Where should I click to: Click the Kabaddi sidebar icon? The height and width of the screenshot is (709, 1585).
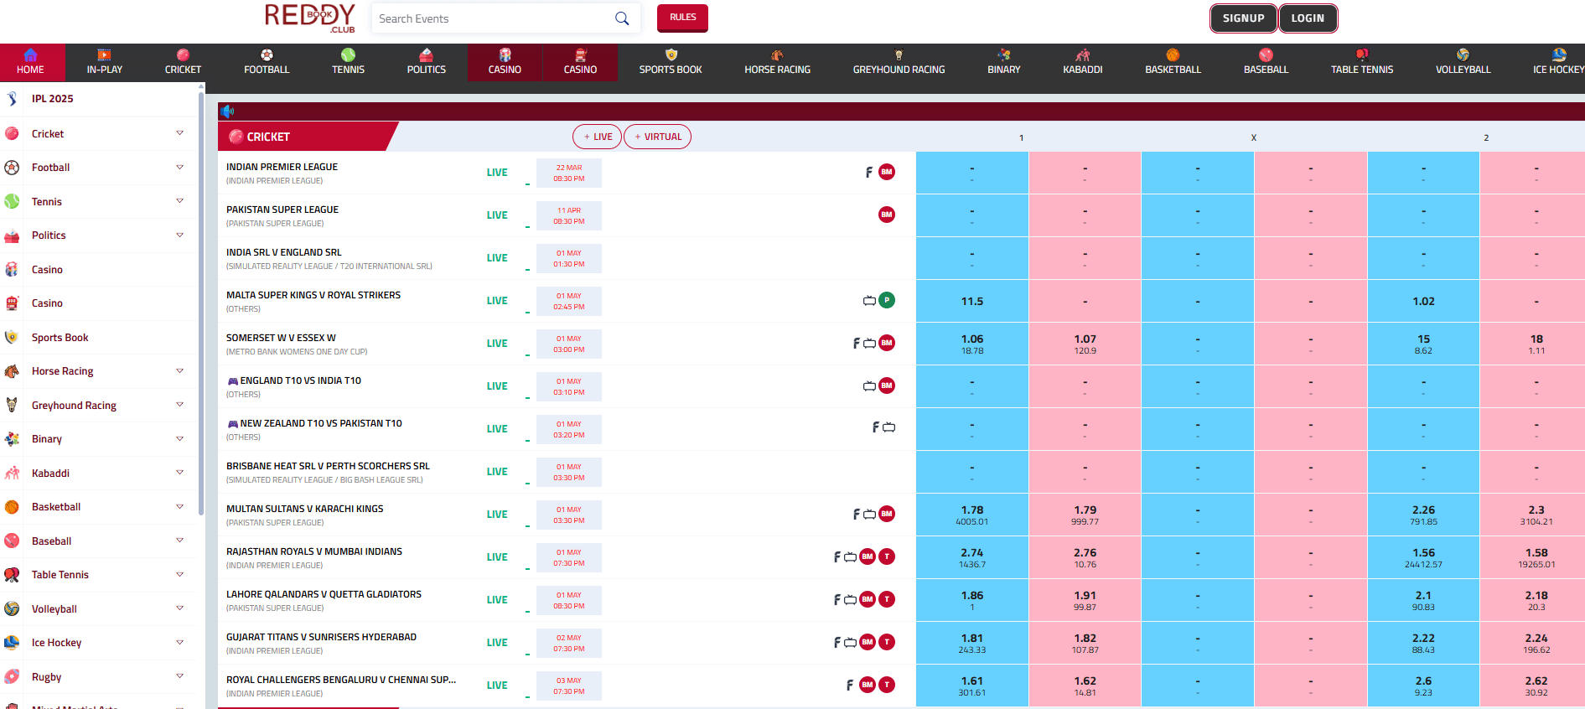coord(12,473)
